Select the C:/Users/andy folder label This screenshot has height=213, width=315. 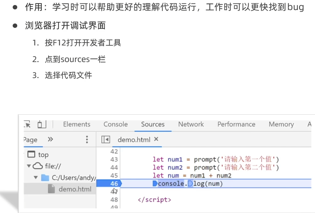click(x=74, y=178)
